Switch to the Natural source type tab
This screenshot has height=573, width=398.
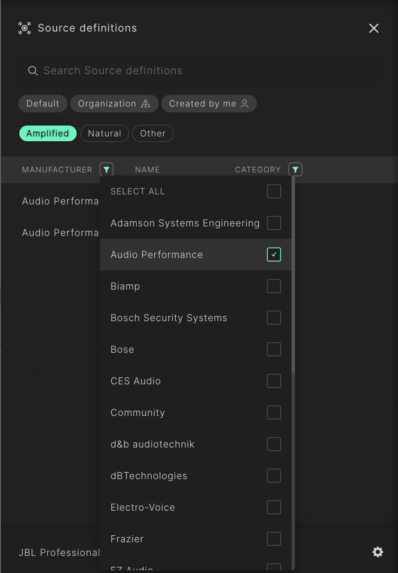pyautogui.click(x=105, y=133)
